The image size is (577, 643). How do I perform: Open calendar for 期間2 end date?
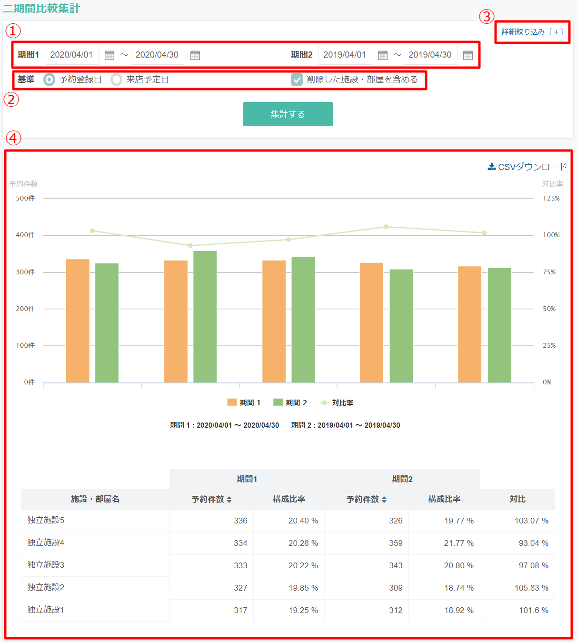click(468, 55)
